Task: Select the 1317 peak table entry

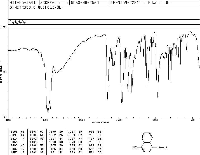Action: (56, 138)
